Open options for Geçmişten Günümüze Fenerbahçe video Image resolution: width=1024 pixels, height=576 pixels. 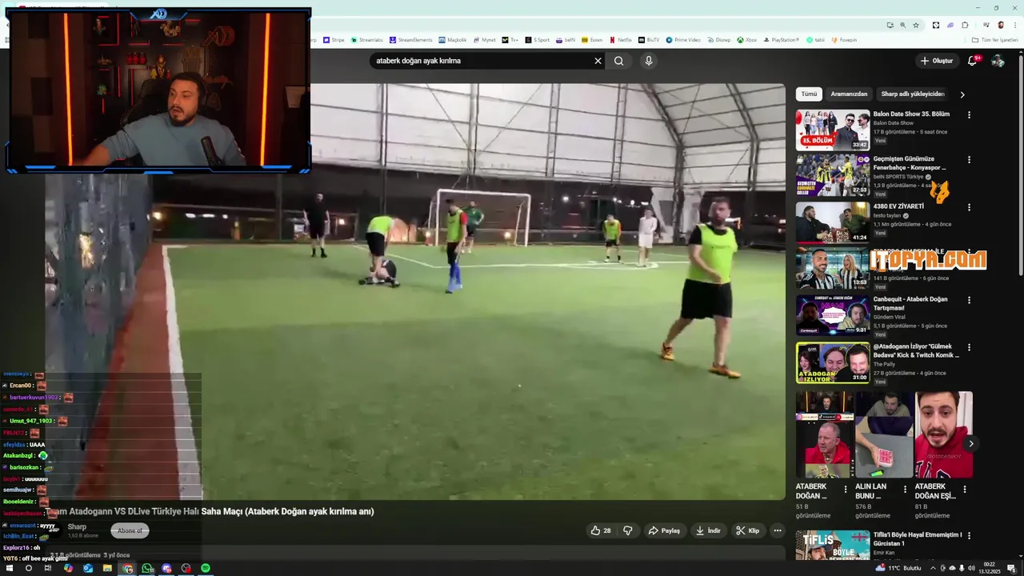coord(969,160)
